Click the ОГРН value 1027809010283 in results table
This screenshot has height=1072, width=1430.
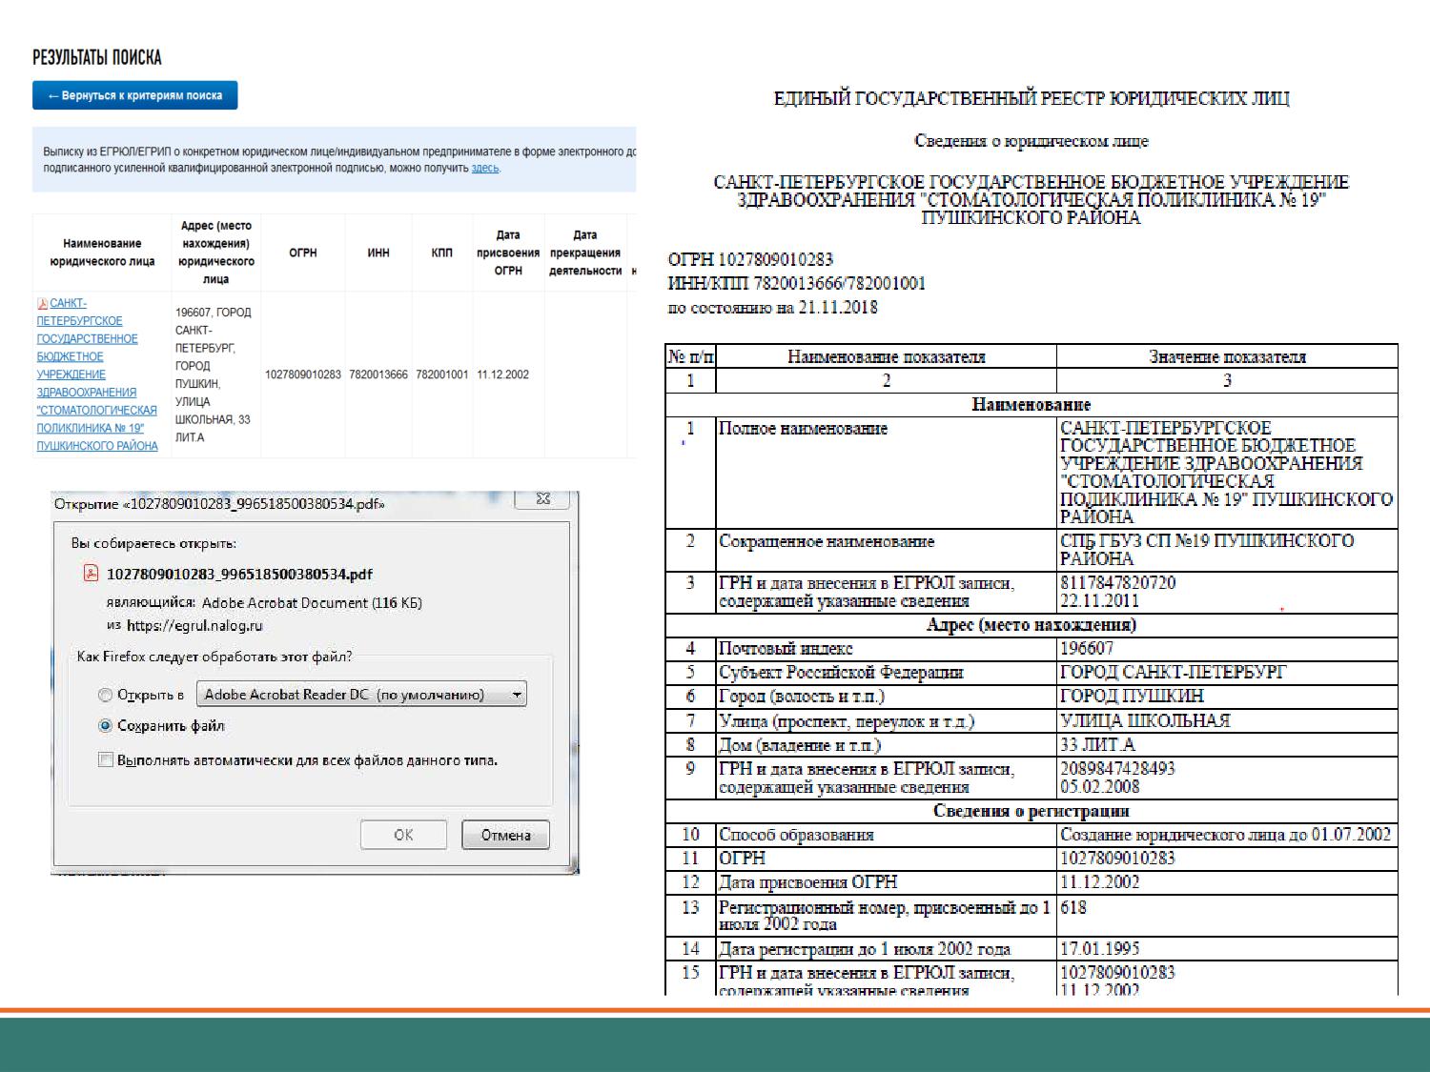(x=303, y=374)
